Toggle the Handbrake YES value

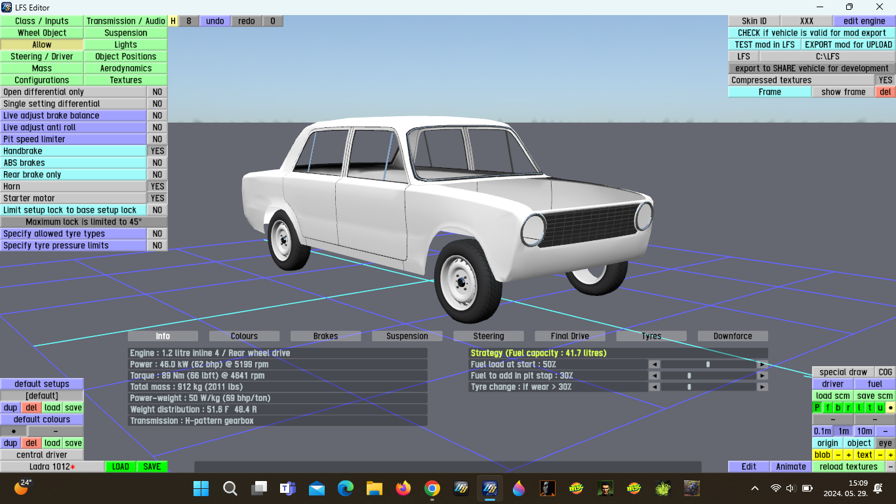(x=157, y=151)
